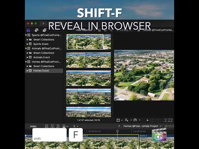The image size is (199, 149).
Task: Open the timeline Index button
Action: (33, 126)
